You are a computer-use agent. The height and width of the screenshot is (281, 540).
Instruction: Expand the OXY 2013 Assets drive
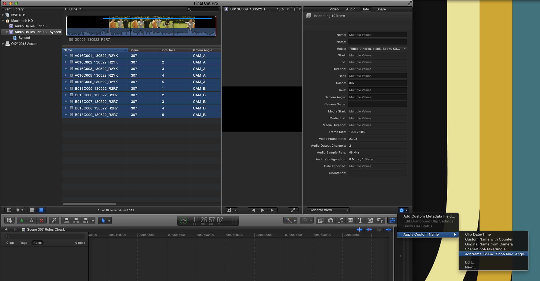pyautogui.click(x=3, y=44)
